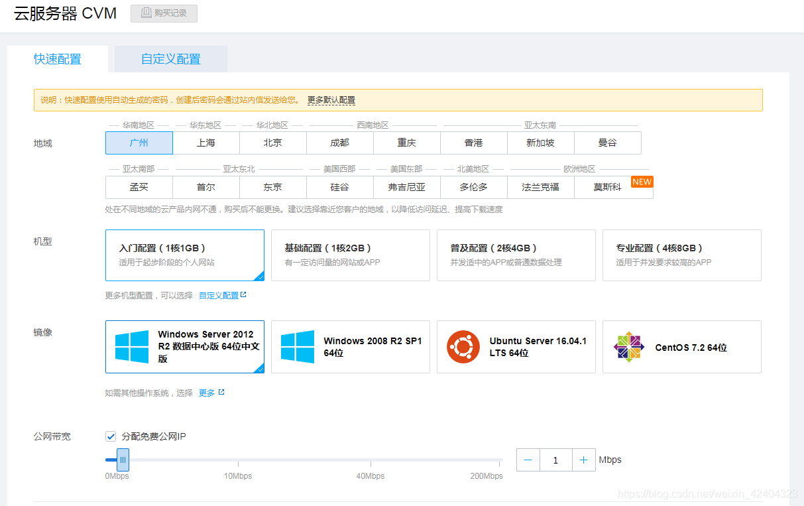This screenshot has height=506, width=804.
Task: Click the CentOS logo icon
Action: [x=629, y=347]
